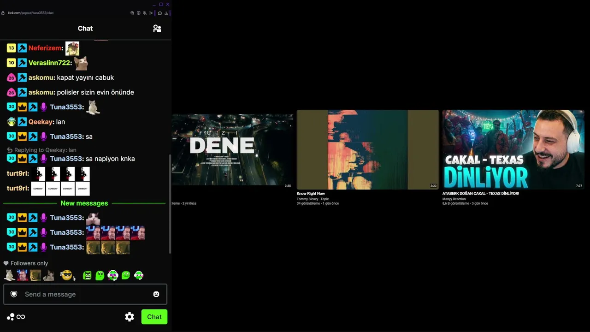Open the chat users list icon
The image size is (590, 332).
[x=157, y=29]
